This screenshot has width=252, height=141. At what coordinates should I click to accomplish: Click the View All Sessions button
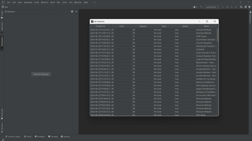(x=41, y=74)
